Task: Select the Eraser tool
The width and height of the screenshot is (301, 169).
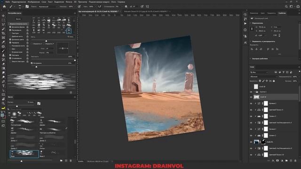Action: 3,64
